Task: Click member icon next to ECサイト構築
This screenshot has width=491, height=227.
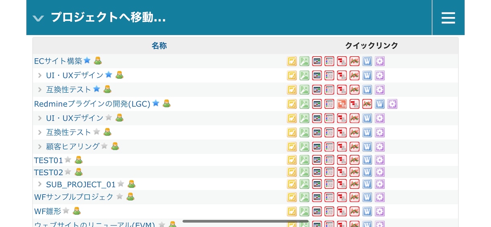Action: tap(98, 61)
